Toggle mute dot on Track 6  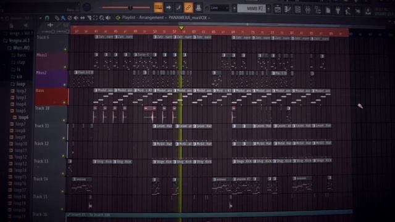coord(65,49)
